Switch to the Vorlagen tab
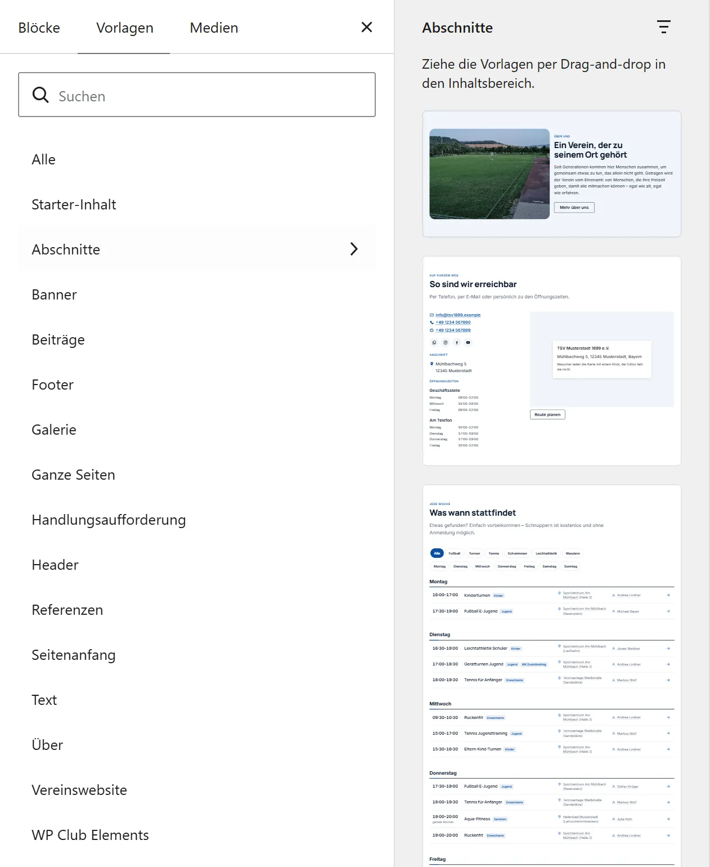710x867 pixels. (125, 28)
